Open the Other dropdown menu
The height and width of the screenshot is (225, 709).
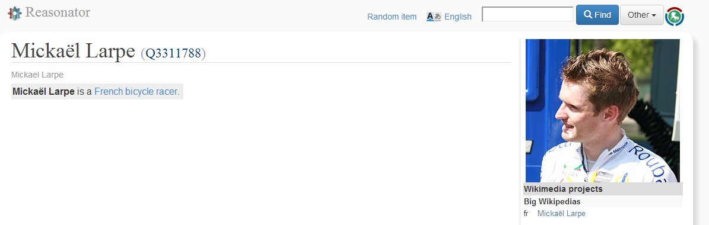point(641,15)
